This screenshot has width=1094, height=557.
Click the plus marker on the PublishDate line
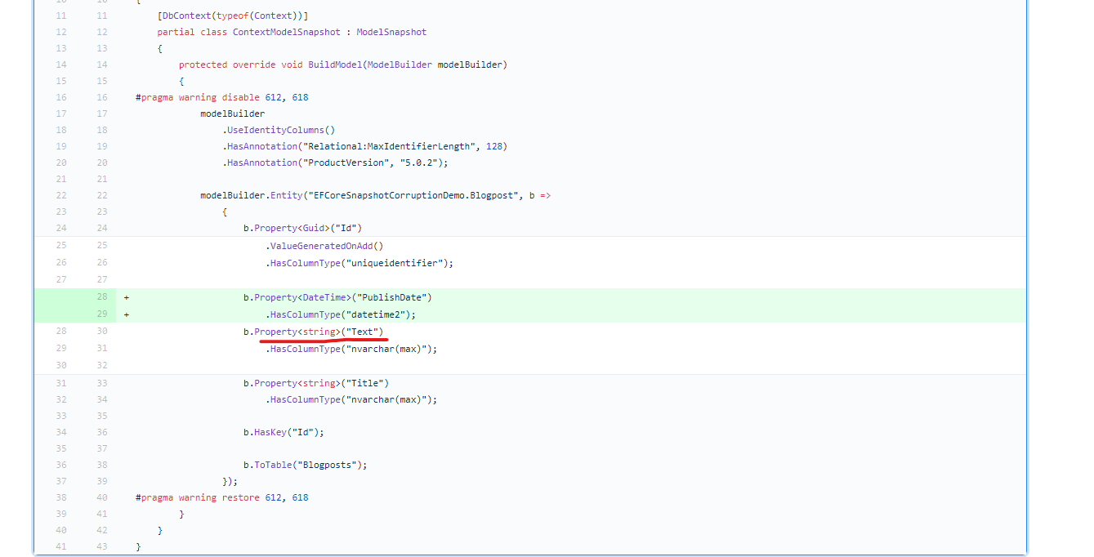coord(127,297)
